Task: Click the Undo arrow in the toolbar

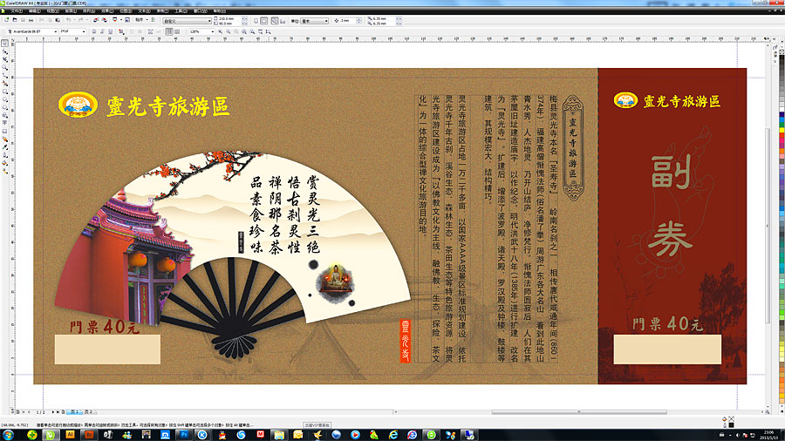Action: click(70, 19)
